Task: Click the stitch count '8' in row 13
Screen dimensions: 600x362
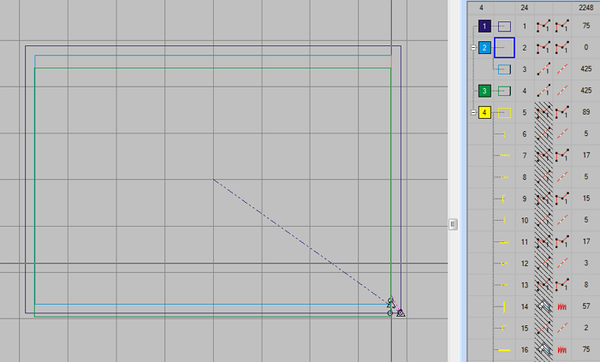Action: point(586,284)
